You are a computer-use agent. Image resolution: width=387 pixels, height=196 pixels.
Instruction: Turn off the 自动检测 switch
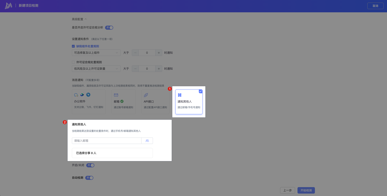tap(89, 178)
